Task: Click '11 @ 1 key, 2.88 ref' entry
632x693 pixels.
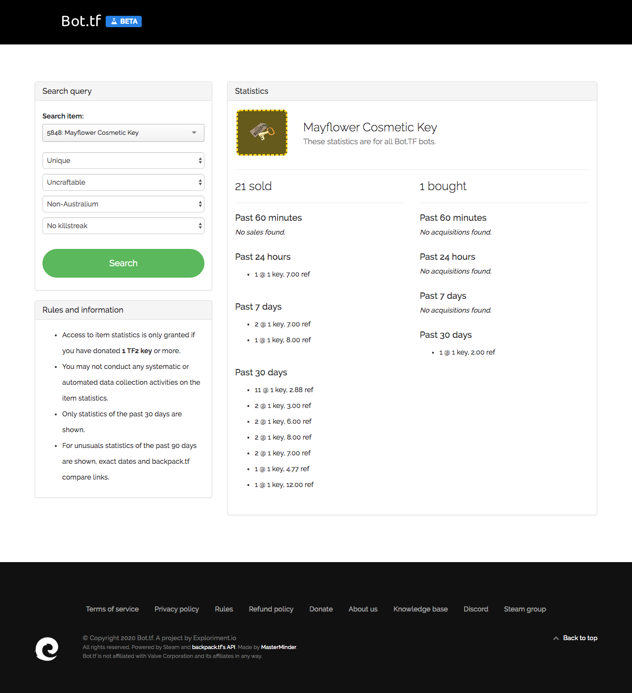Action: (284, 390)
